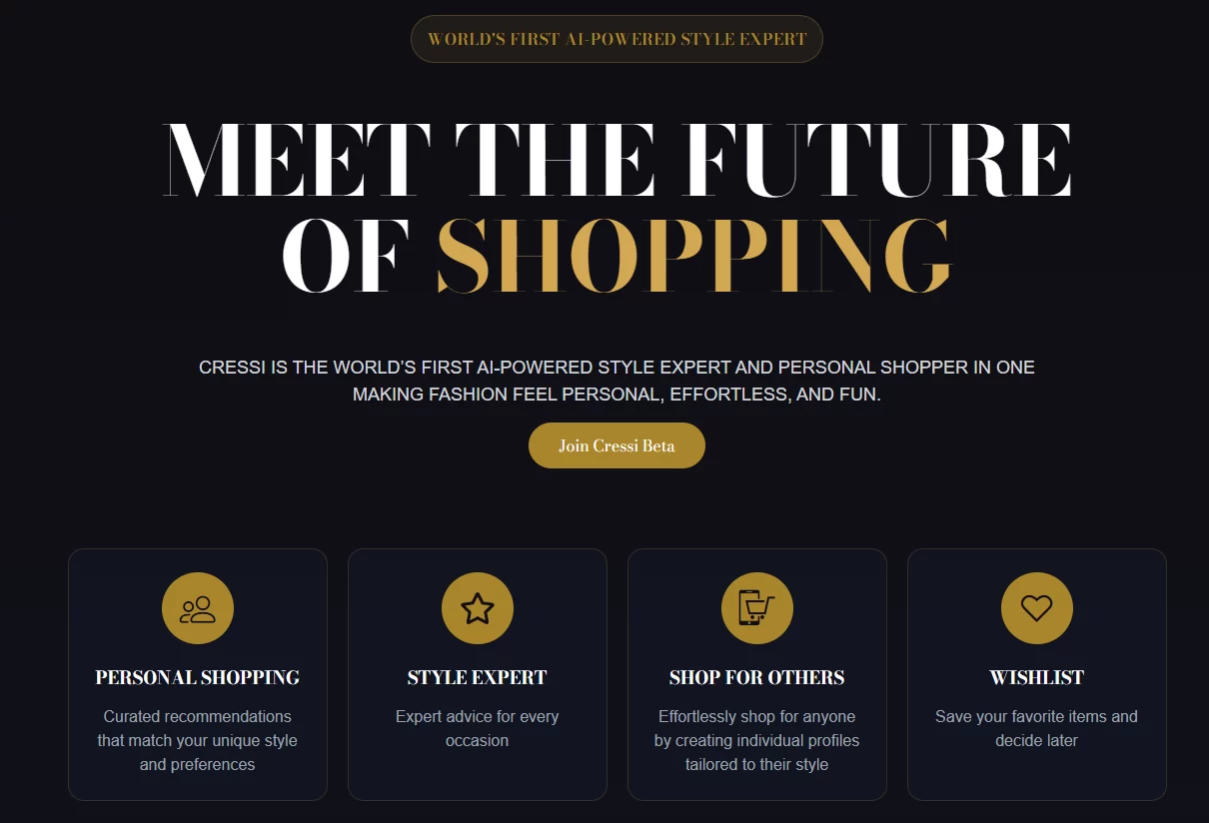Screen dimensions: 1209x823
Task: Click the star icon for Style Expert
Action: tap(478, 608)
